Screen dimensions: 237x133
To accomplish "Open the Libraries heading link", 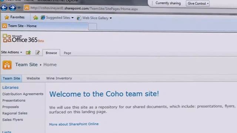I will coord(10,88).
